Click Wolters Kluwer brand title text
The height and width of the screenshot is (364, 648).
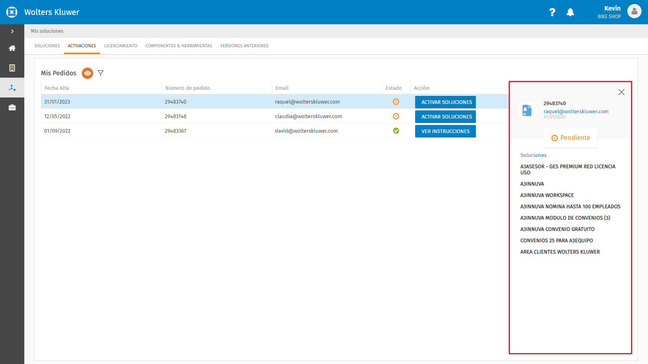52,12
